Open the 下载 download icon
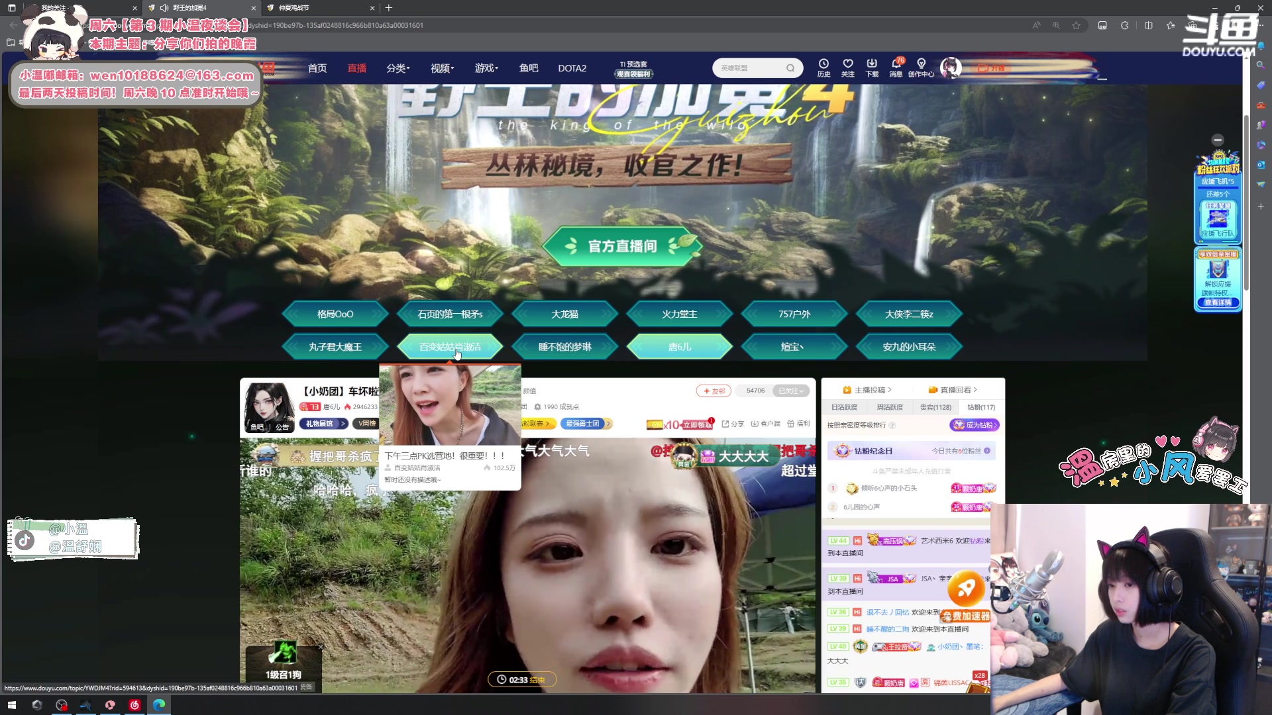The height and width of the screenshot is (715, 1272). coord(872,68)
